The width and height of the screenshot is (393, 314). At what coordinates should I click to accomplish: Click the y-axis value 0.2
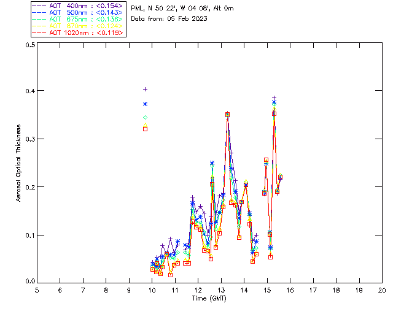coord(30,187)
